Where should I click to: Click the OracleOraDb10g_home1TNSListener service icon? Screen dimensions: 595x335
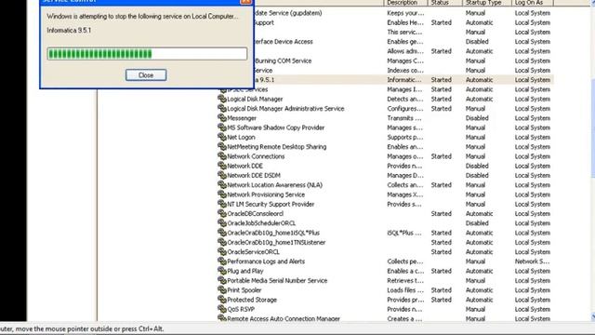tap(222, 242)
